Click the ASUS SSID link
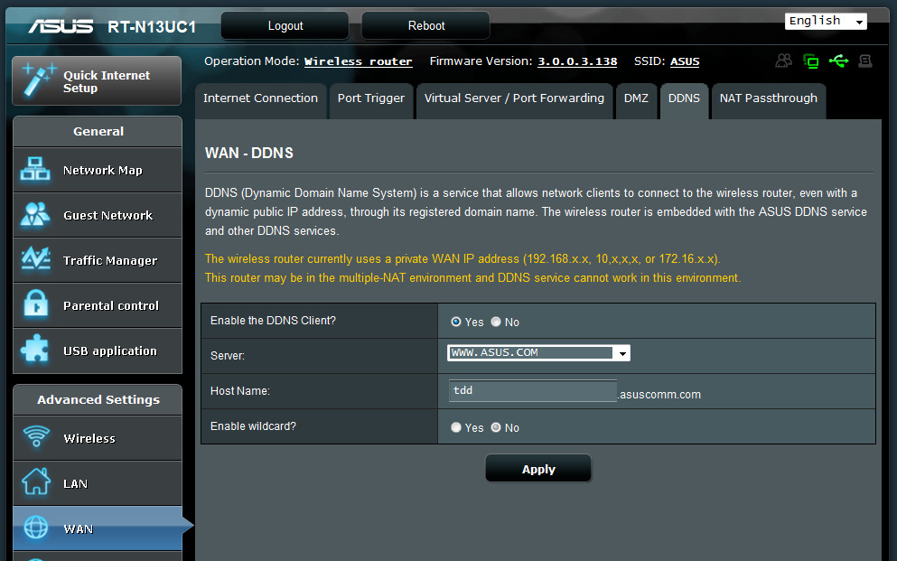Screen dimensions: 897x561 pyautogui.click(x=685, y=61)
